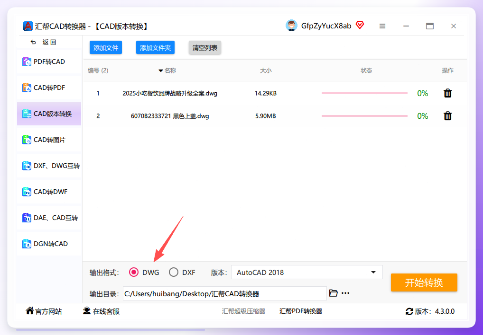This screenshot has height=335, width=483.
Task: Click the 大小 column header
Action: (266, 71)
